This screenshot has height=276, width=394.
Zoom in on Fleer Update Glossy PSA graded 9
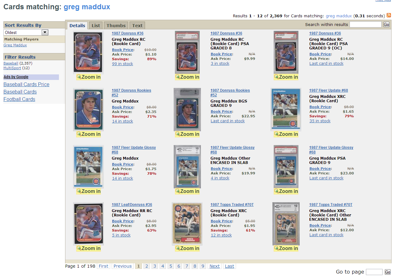click(286, 191)
